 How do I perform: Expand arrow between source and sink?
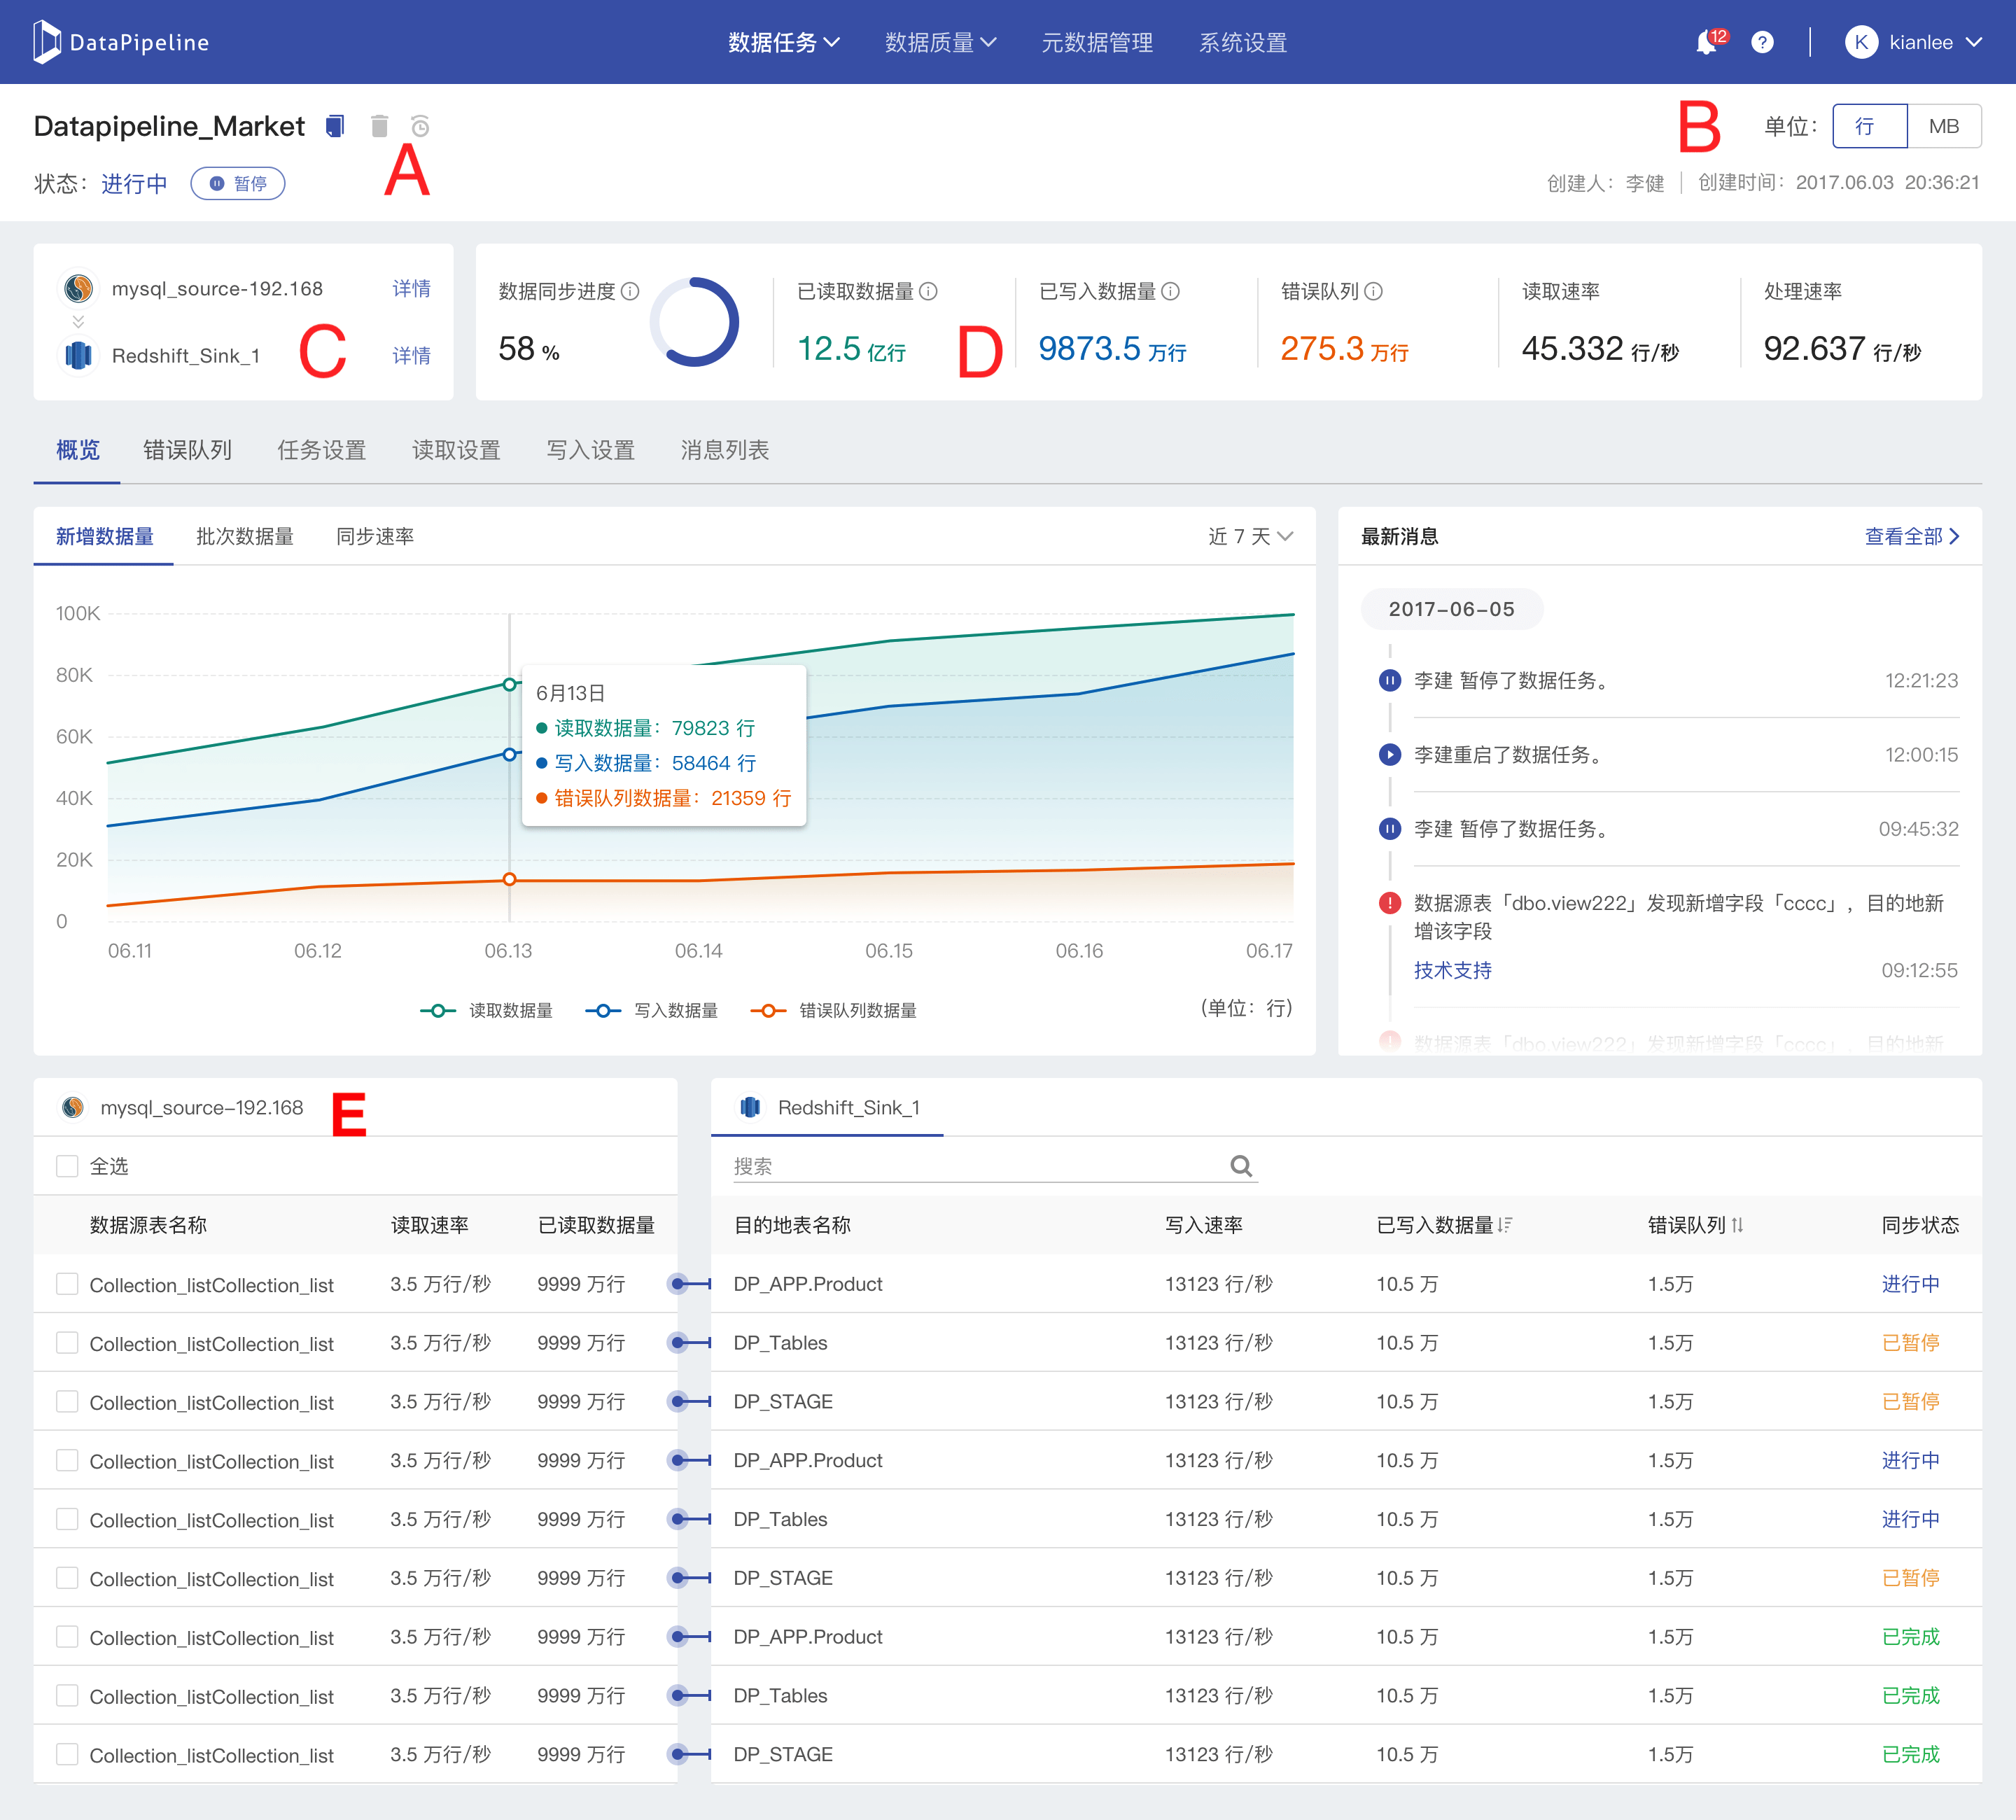click(78, 321)
